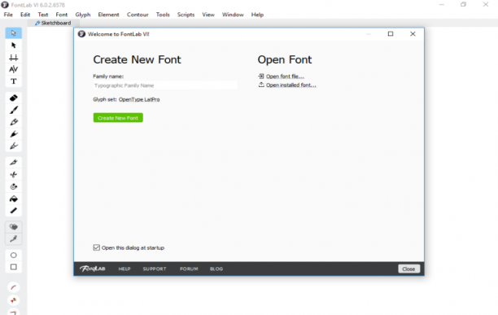The width and height of the screenshot is (498, 315).
Task: Open the BLOG link in footer
Action: point(216,269)
